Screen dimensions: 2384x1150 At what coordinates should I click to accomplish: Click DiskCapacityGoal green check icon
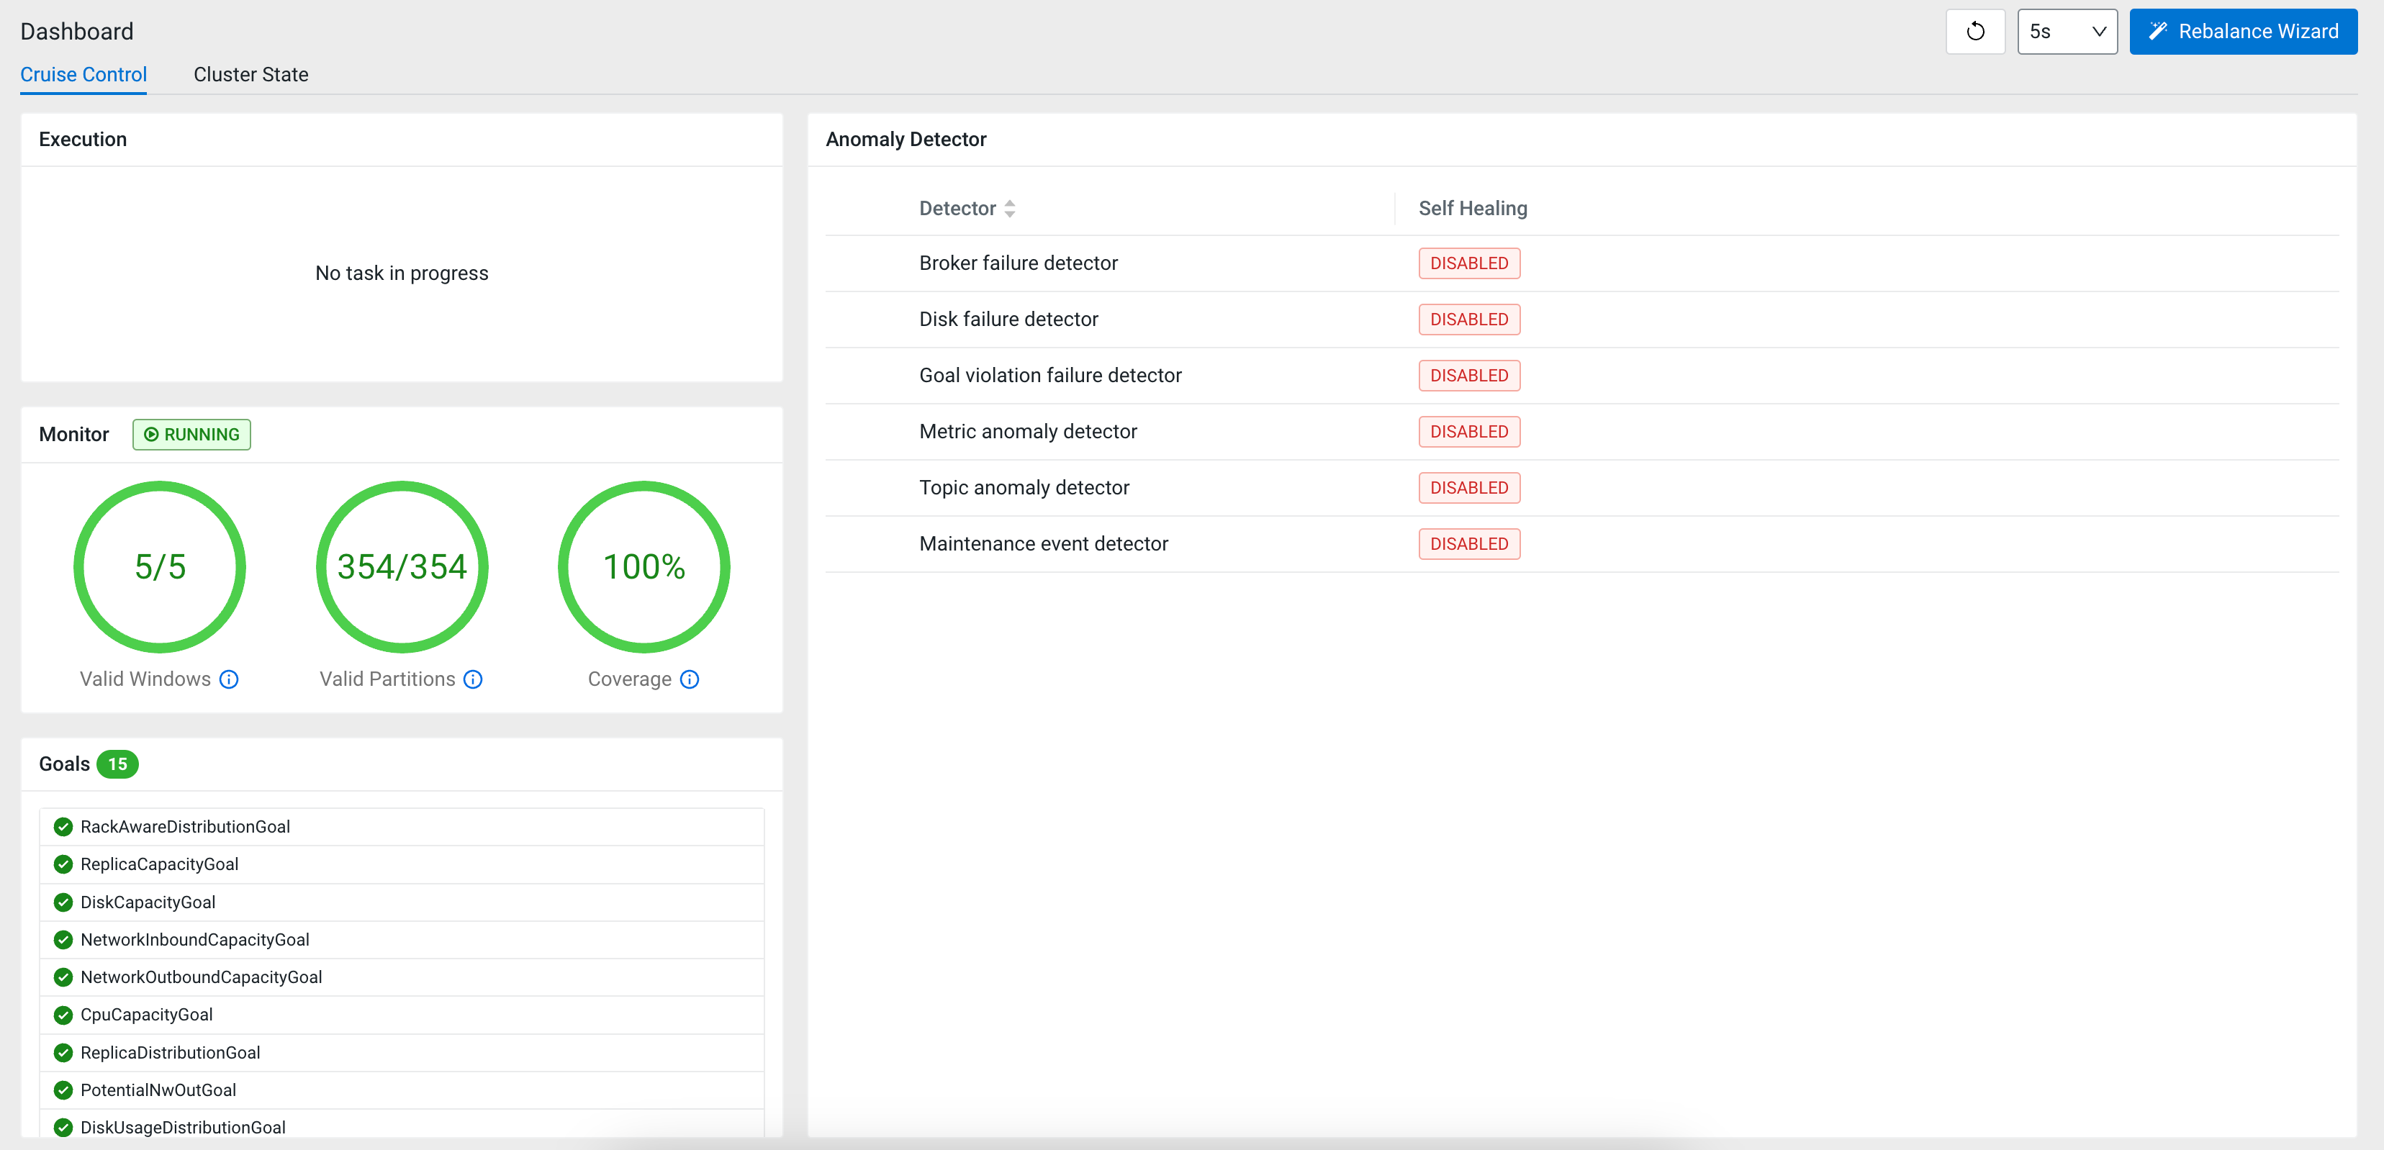coord(63,902)
